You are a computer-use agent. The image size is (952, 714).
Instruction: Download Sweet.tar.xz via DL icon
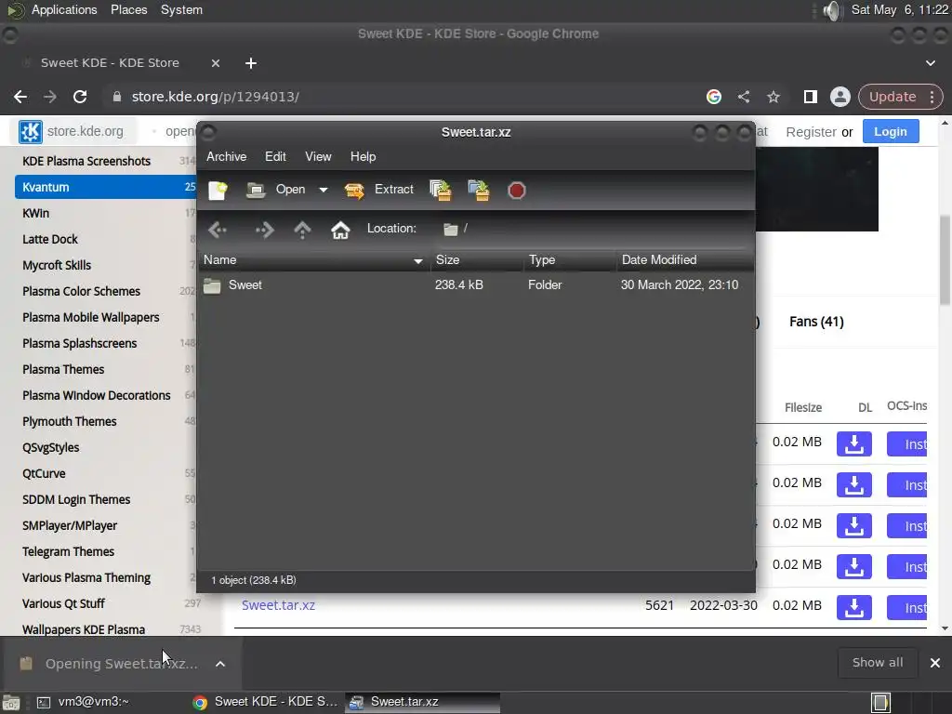[854, 607]
